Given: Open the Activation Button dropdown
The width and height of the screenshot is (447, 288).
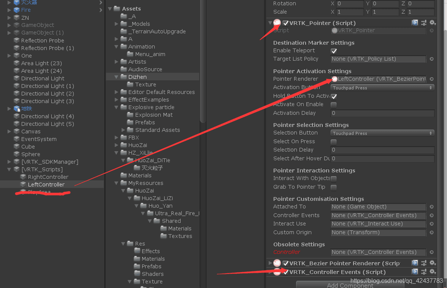Looking at the screenshot, I should coord(382,88).
